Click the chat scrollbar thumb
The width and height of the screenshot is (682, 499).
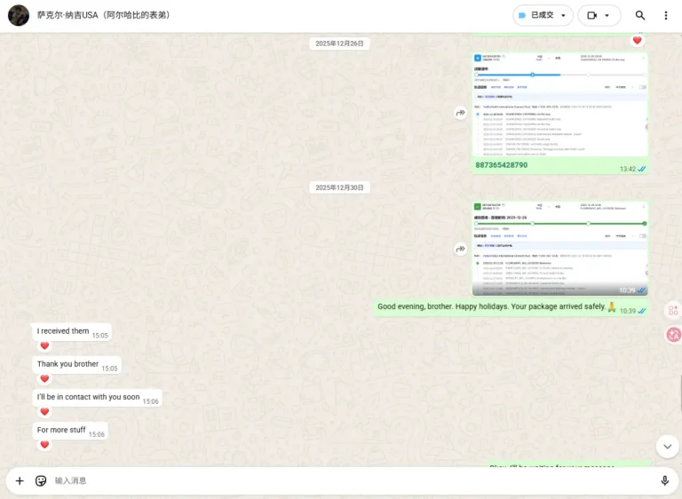(x=680, y=392)
